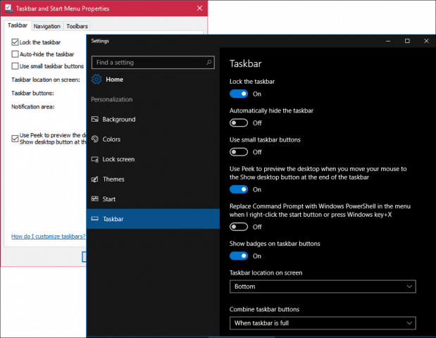Viewport: 436px width, 338px height.
Task: Click the Taskbar heading in Settings
Action: pyautogui.click(x=246, y=63)
